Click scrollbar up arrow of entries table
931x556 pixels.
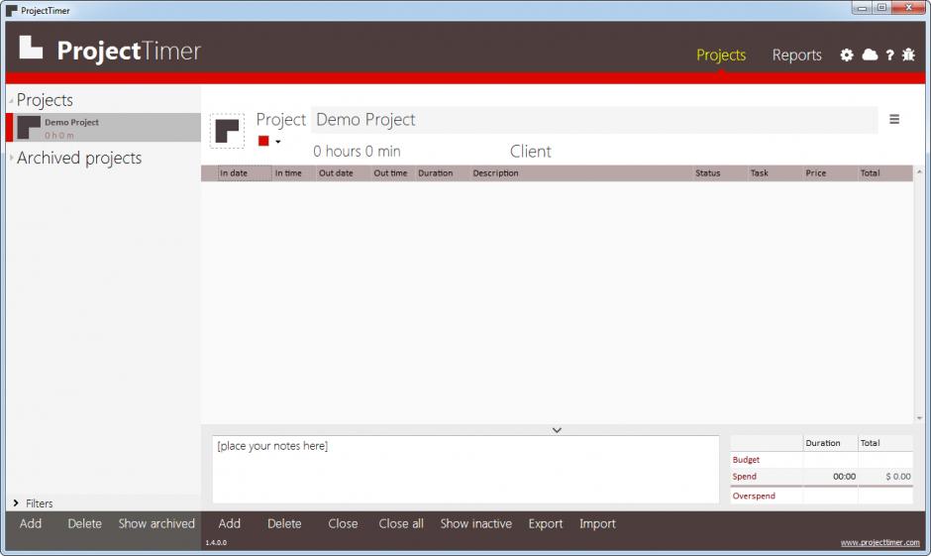(x=919, y=171)
